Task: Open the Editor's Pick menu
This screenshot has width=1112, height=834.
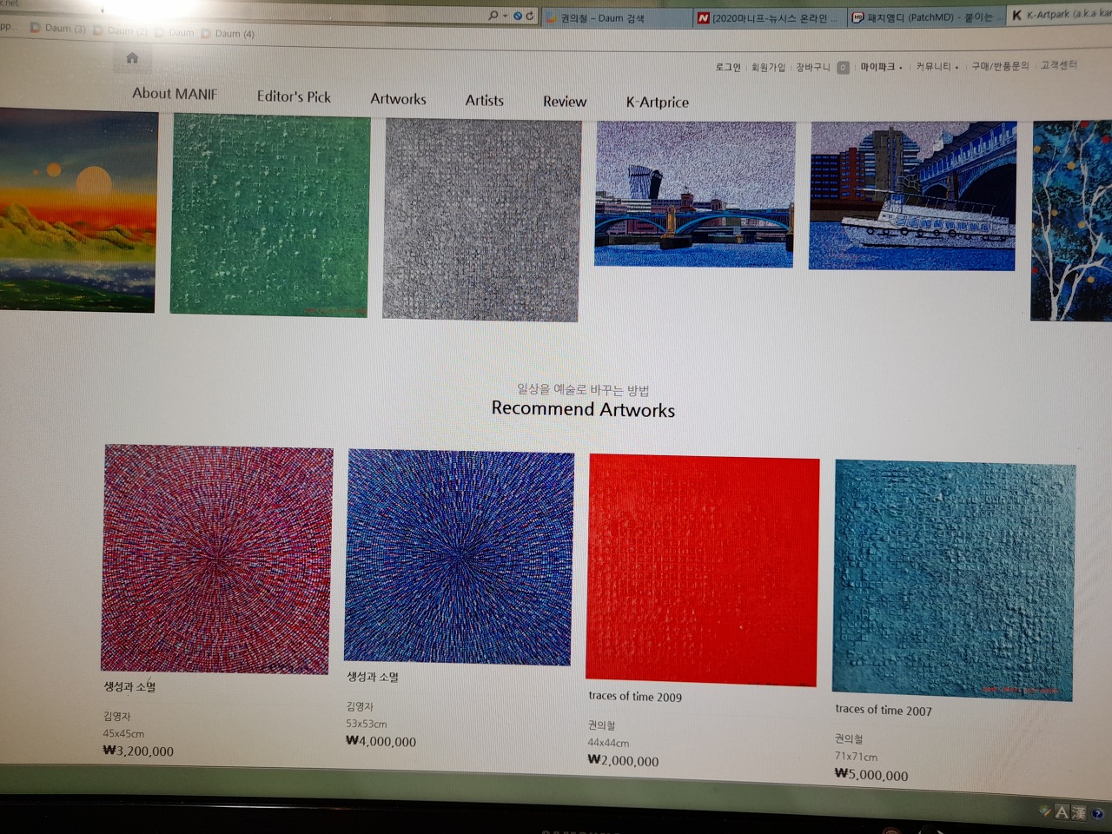Action: pyautogui.click(x=294, y=96)
